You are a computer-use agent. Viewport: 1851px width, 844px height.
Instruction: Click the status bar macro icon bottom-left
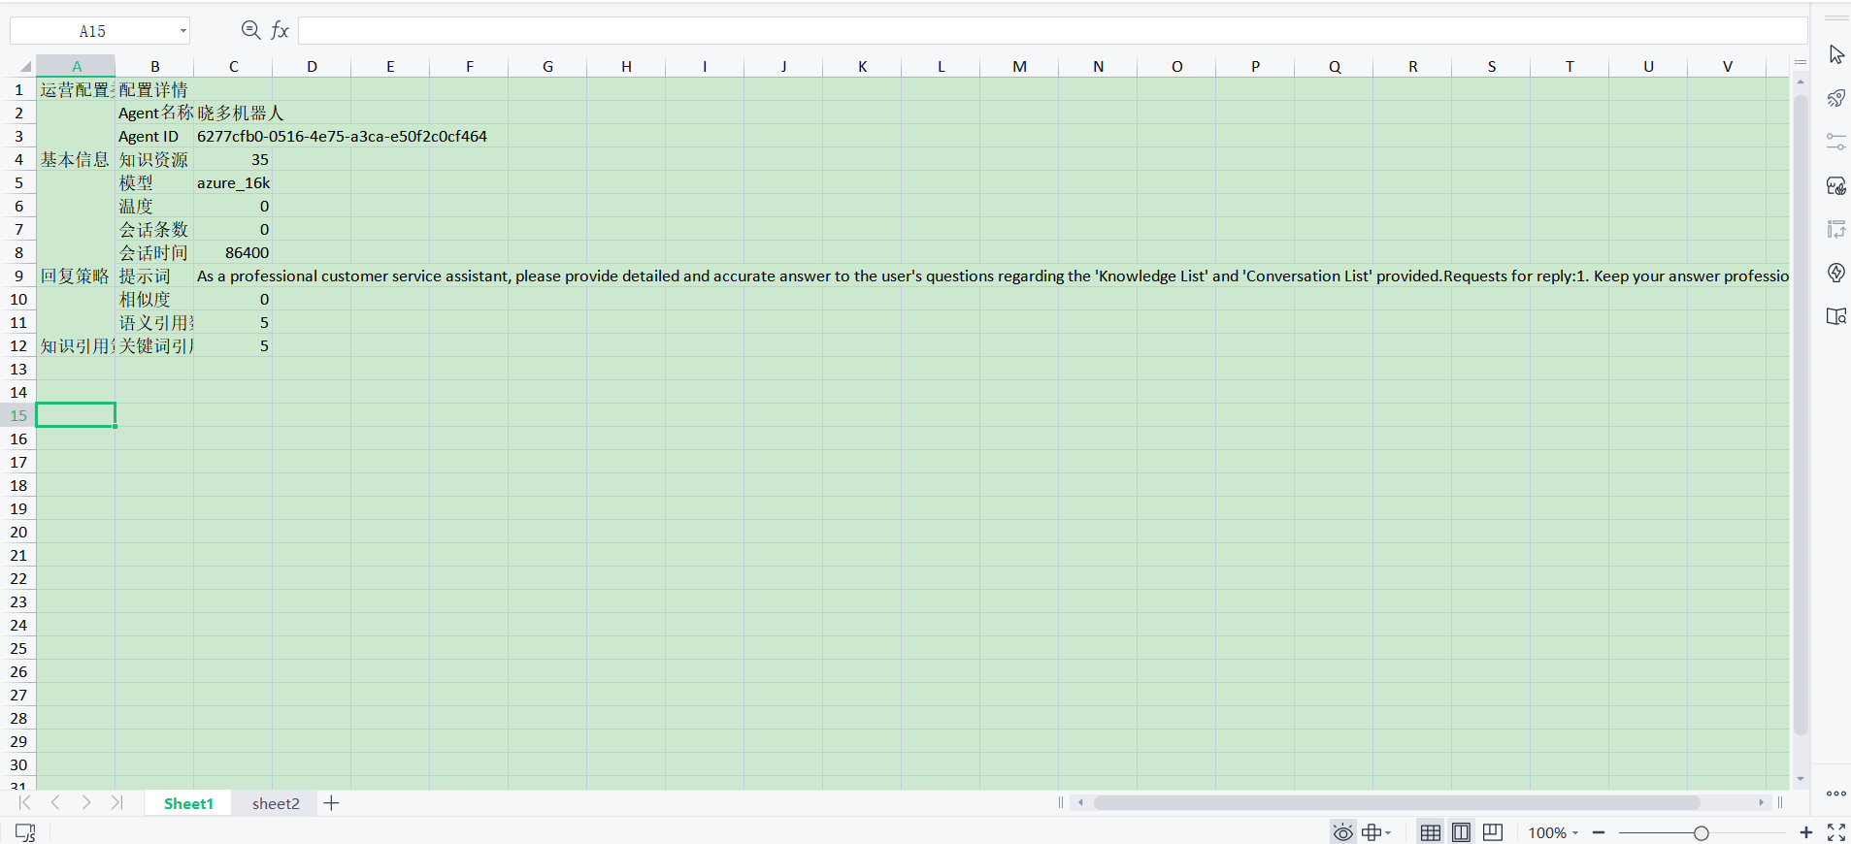(x=25, y=832)
